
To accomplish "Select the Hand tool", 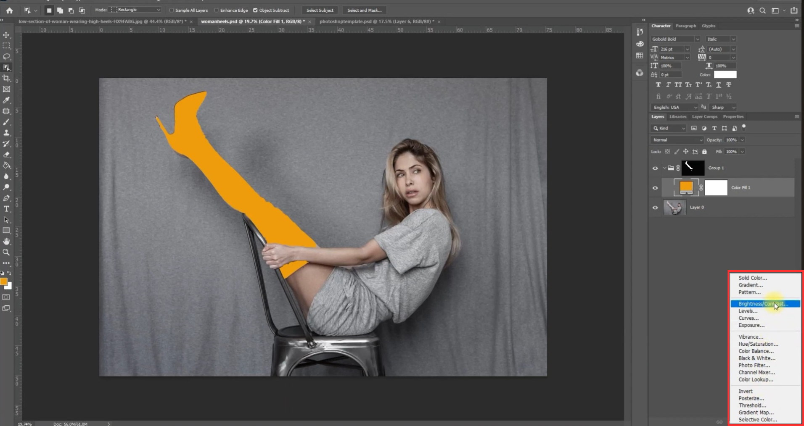I will click(x=6, y=241).
